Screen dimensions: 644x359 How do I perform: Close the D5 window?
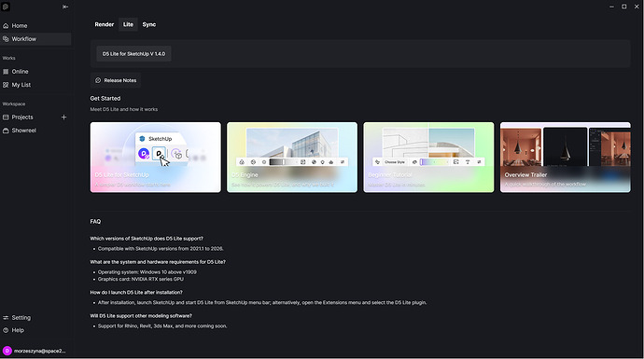point(637,7)
